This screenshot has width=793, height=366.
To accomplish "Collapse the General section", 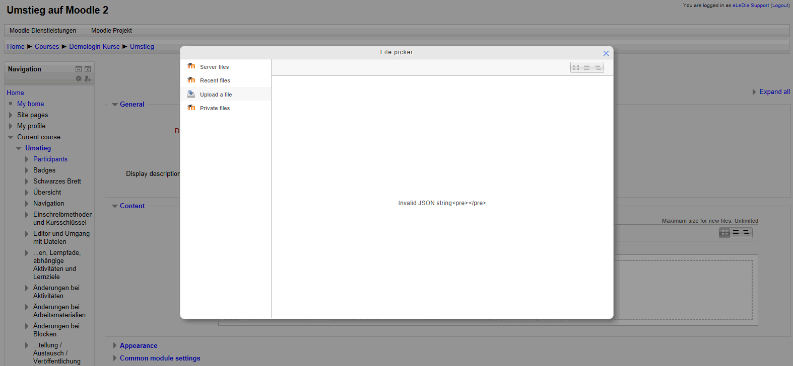I will point(132,104).
